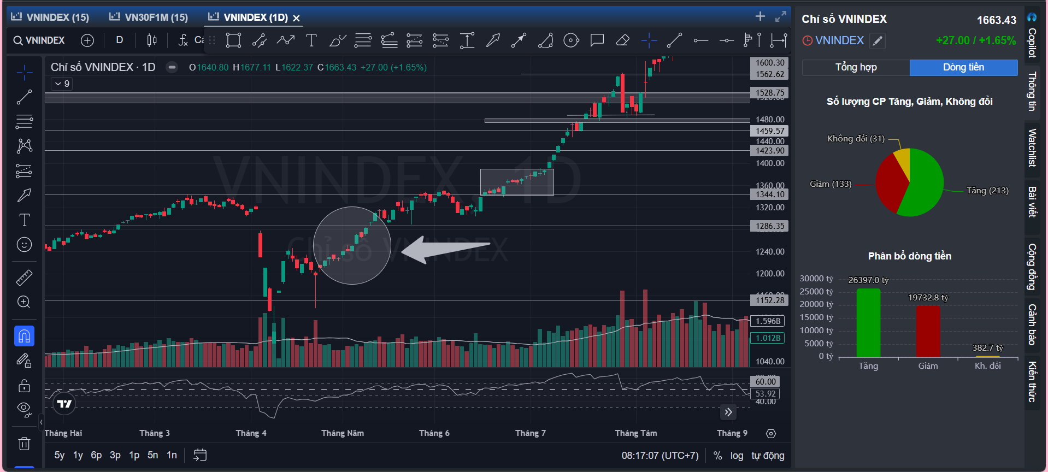Viewport: 1048px width, 472px height.
Task: Toggle log scale
Action: tap(737, 456)
